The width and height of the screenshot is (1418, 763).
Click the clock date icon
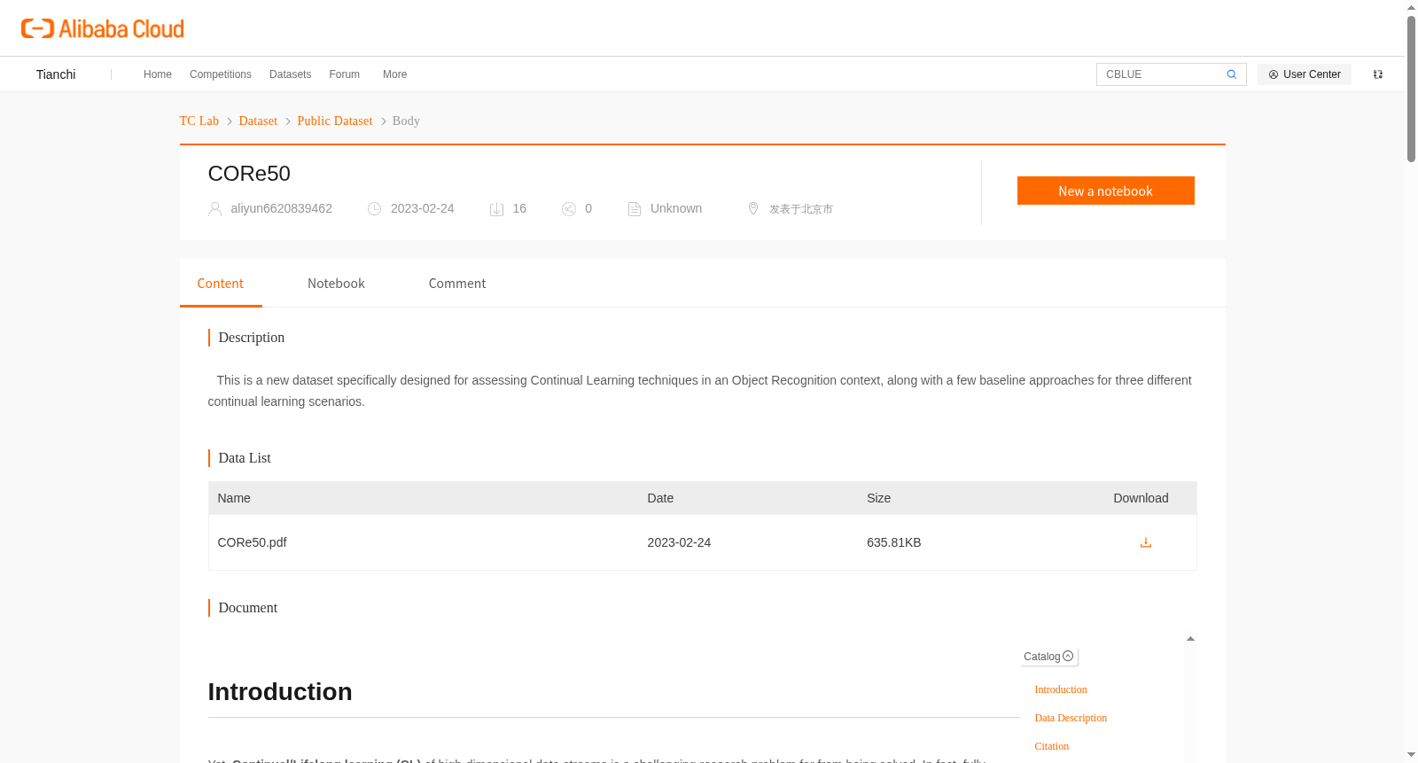click(375, 209)
